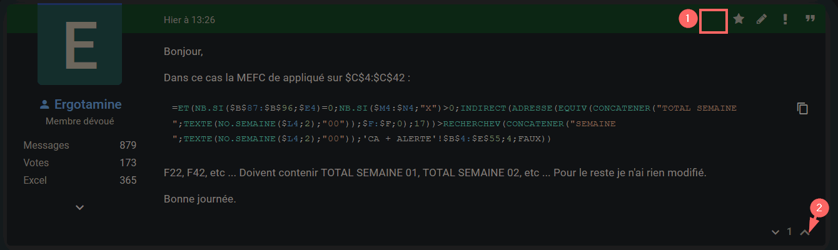Click the vote count number 1
Viewport: 838px width, 250px height.
tap(789, 232)
